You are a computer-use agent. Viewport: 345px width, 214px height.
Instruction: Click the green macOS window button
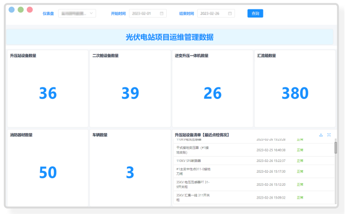20,9
